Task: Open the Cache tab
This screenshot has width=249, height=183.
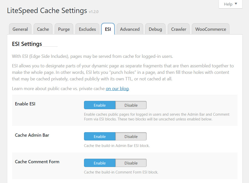Action: point(43,29)
